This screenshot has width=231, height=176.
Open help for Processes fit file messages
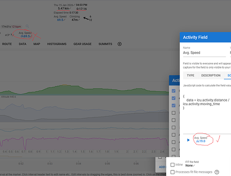coord(217,172)
